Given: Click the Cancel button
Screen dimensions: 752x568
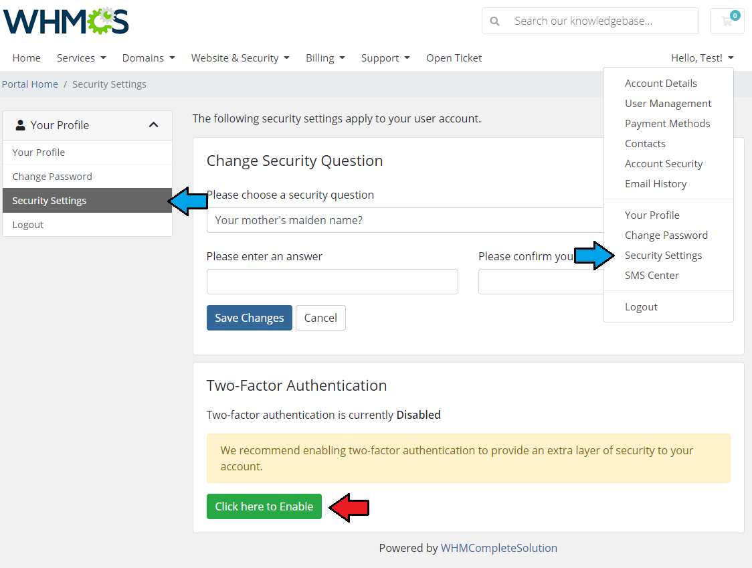Looking at the screenshot, I should 320,318.
